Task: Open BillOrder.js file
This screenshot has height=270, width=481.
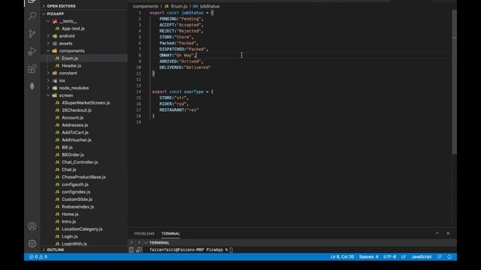Action: coord(73,154)
